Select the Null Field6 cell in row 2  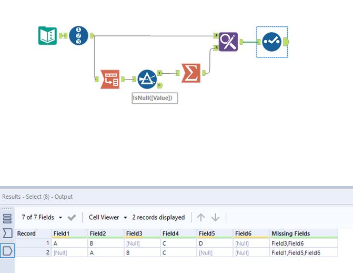[251, 252]
